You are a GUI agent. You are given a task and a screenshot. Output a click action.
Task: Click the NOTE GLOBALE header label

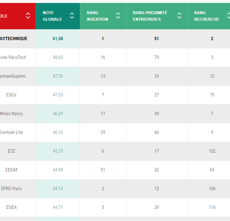[x=52, y=16]
